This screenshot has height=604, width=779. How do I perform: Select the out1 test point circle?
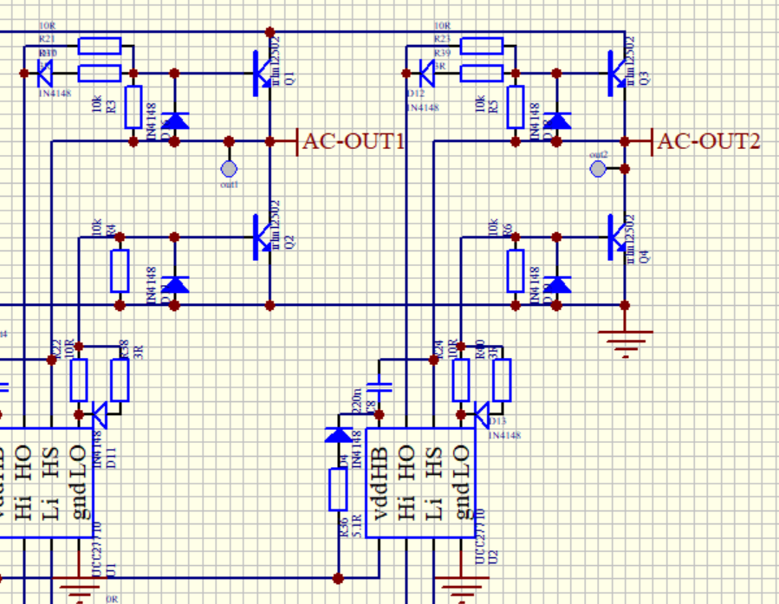point(229,169)
